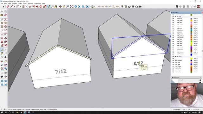
Task: Select the arrow Select tool in top toolbar
Action: click(3, 6)
